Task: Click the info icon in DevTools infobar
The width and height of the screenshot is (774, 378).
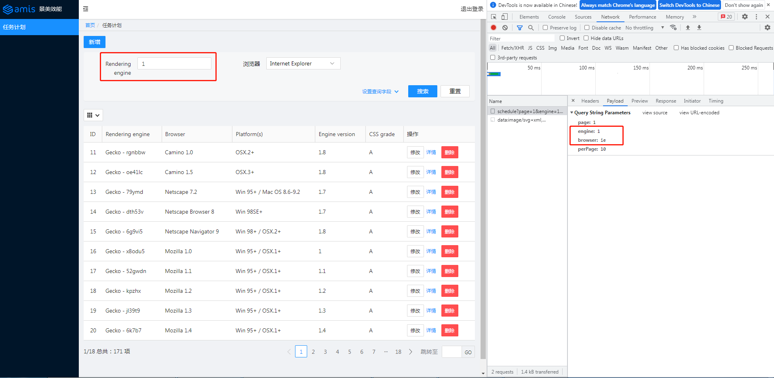Action: pyautogui.click(x=493, y=5)
